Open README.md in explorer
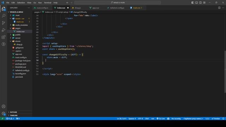This screenshot has height=127, width=226. [20, 67]
